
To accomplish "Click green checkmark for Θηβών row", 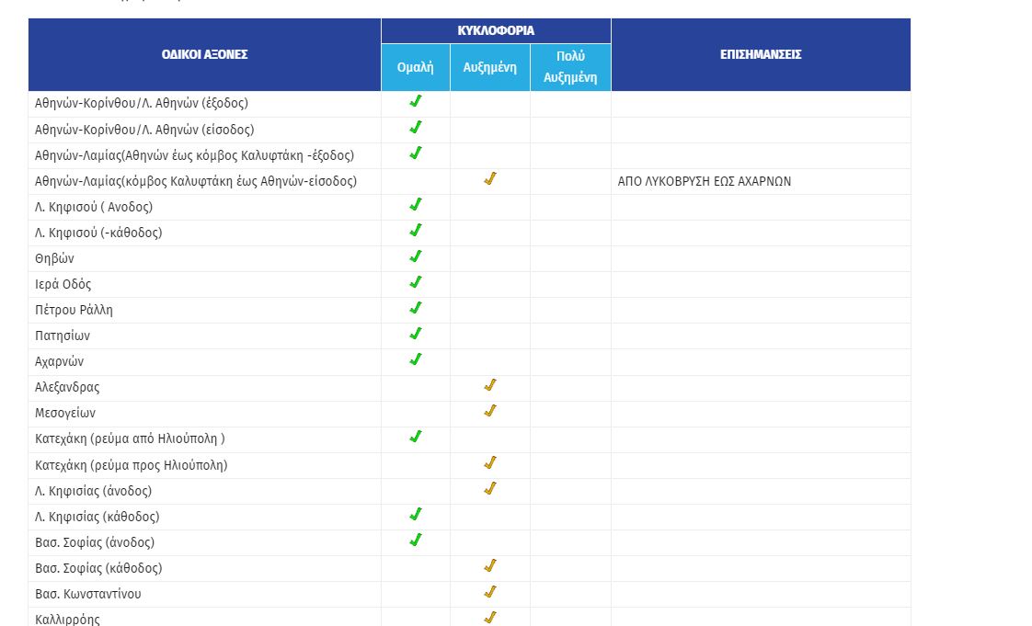I will click(416, 256).
